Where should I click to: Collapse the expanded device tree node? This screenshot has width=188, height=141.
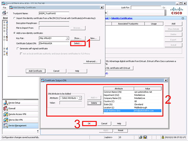click(x=4, y=40)
